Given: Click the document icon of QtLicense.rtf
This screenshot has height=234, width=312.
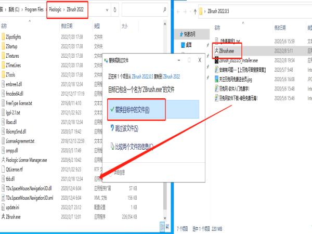Looking at the screenshot, I should coord(3,170).
